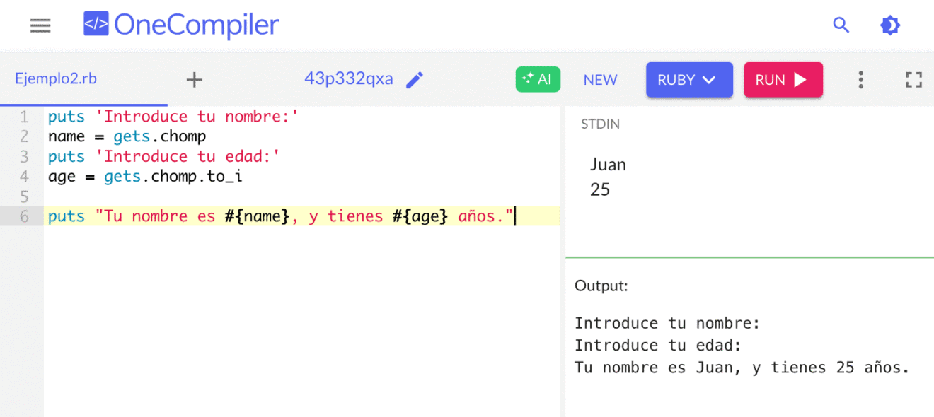
Task: Open the AI assistant button
Action: [538, 79]
